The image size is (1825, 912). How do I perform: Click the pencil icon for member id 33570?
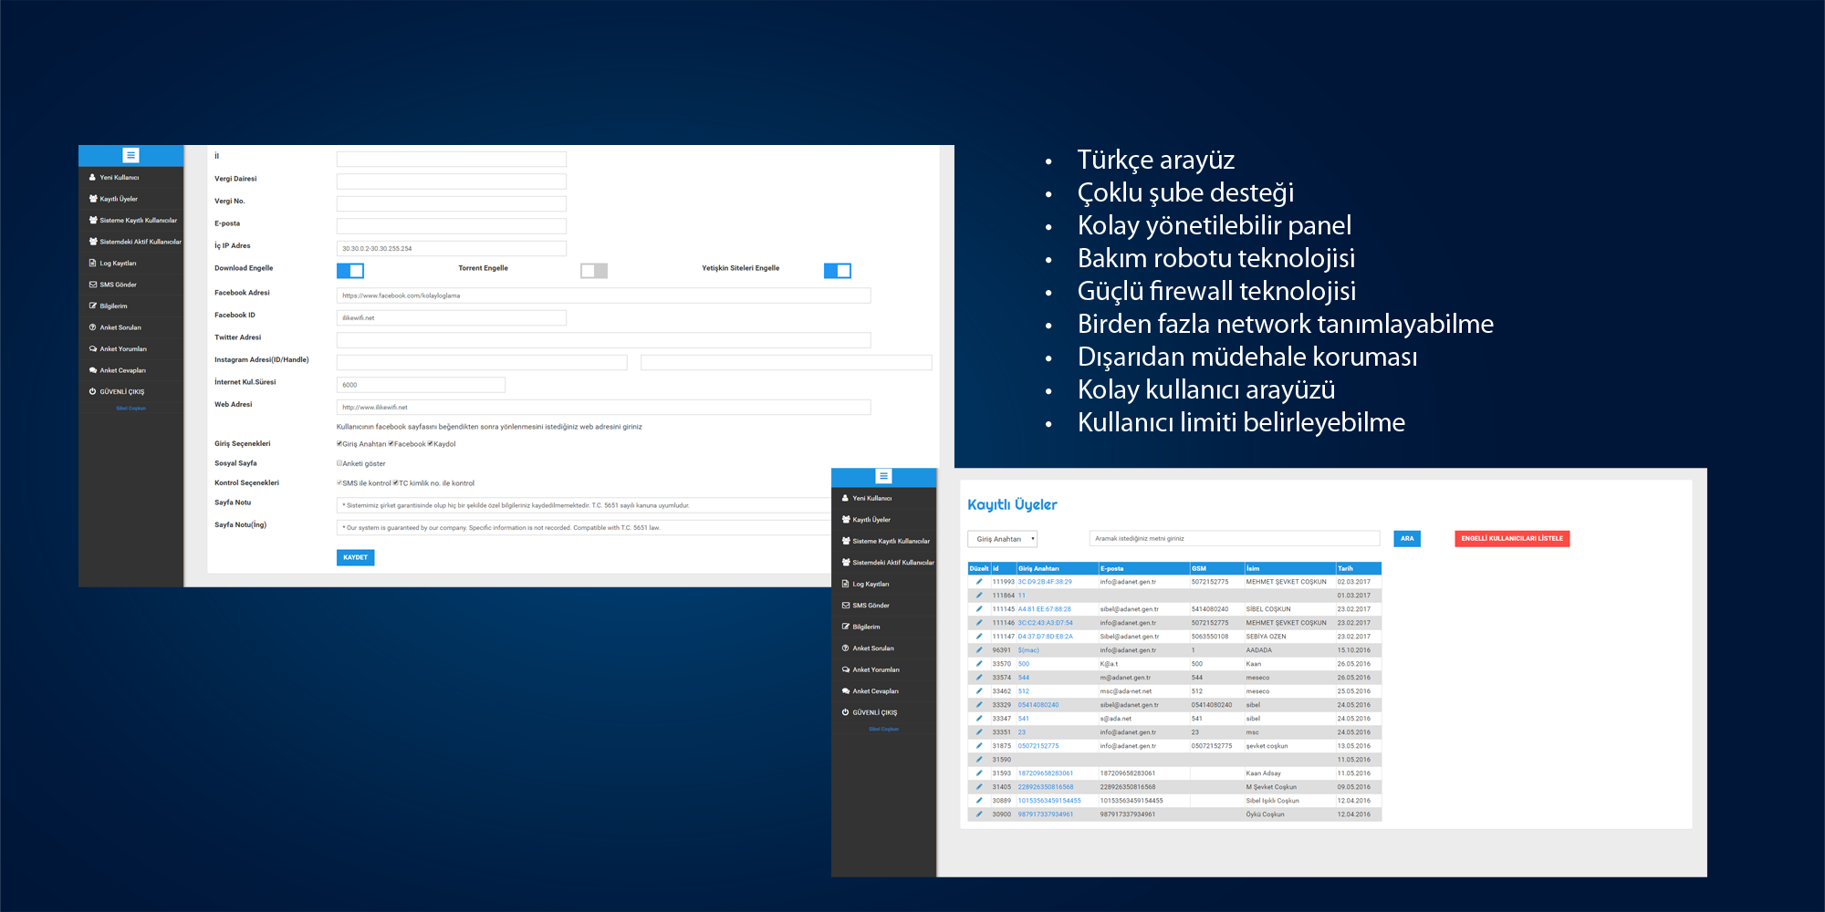(979, 664)
